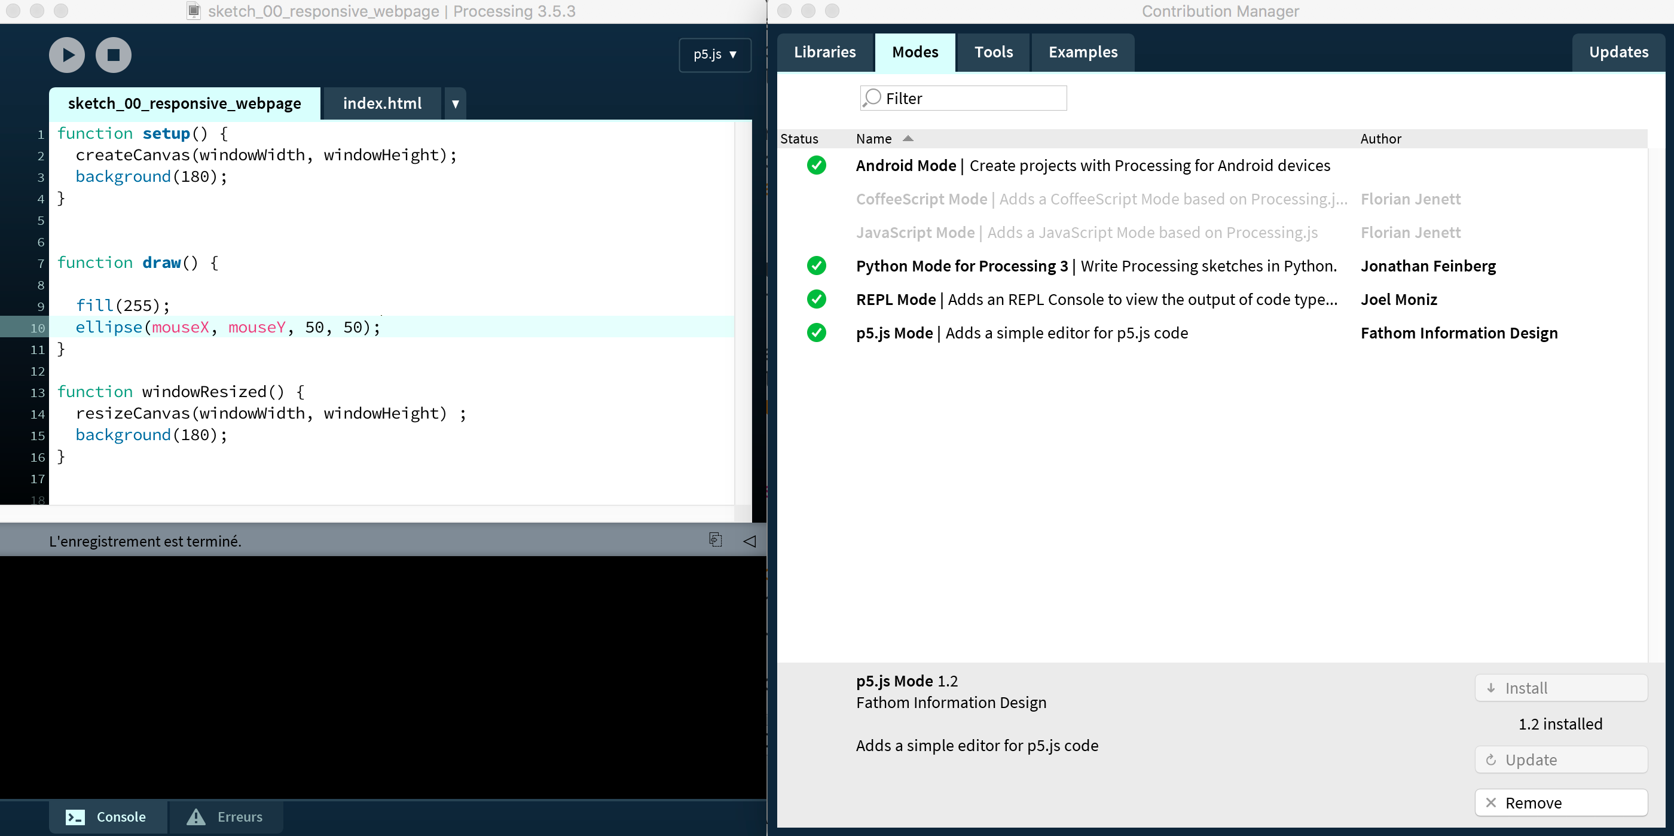This screenshot has height=836, width=1674.
Task: Open the p5.js mode selector dropdown
Action: pos(715,54)
